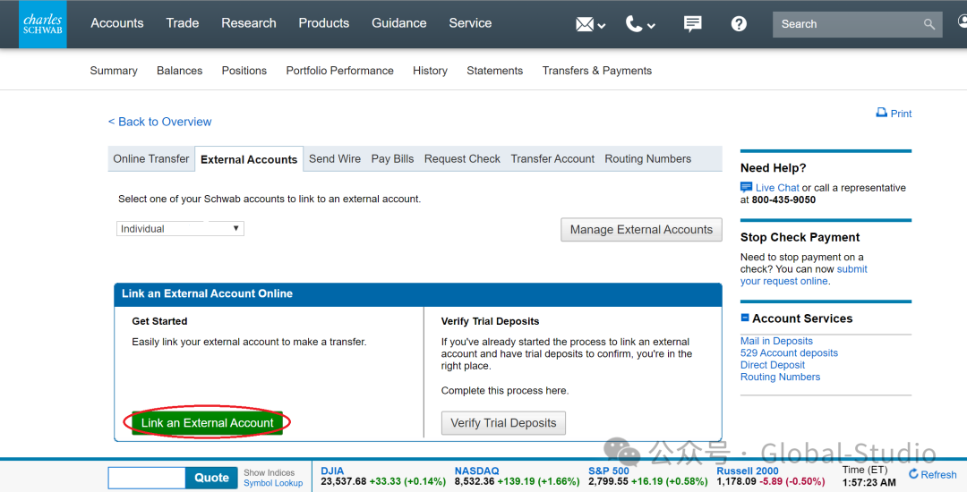The width and height of the screenshot is (967, 492).
Task: Switch to the Pay Bills tab
Action: click(392, 159)
